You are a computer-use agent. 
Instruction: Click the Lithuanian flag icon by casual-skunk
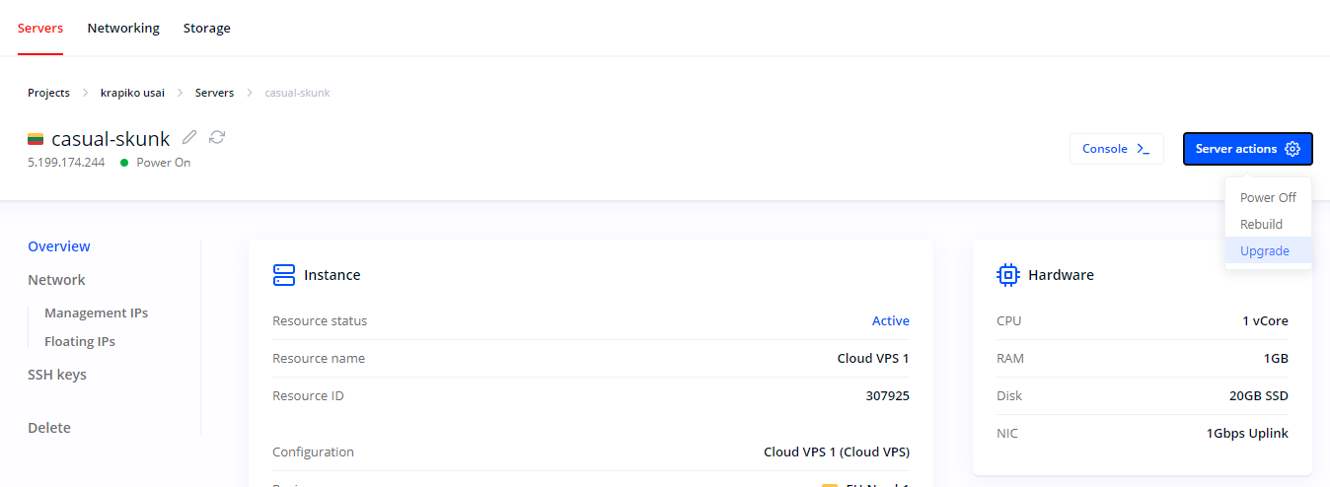[36, 139]
